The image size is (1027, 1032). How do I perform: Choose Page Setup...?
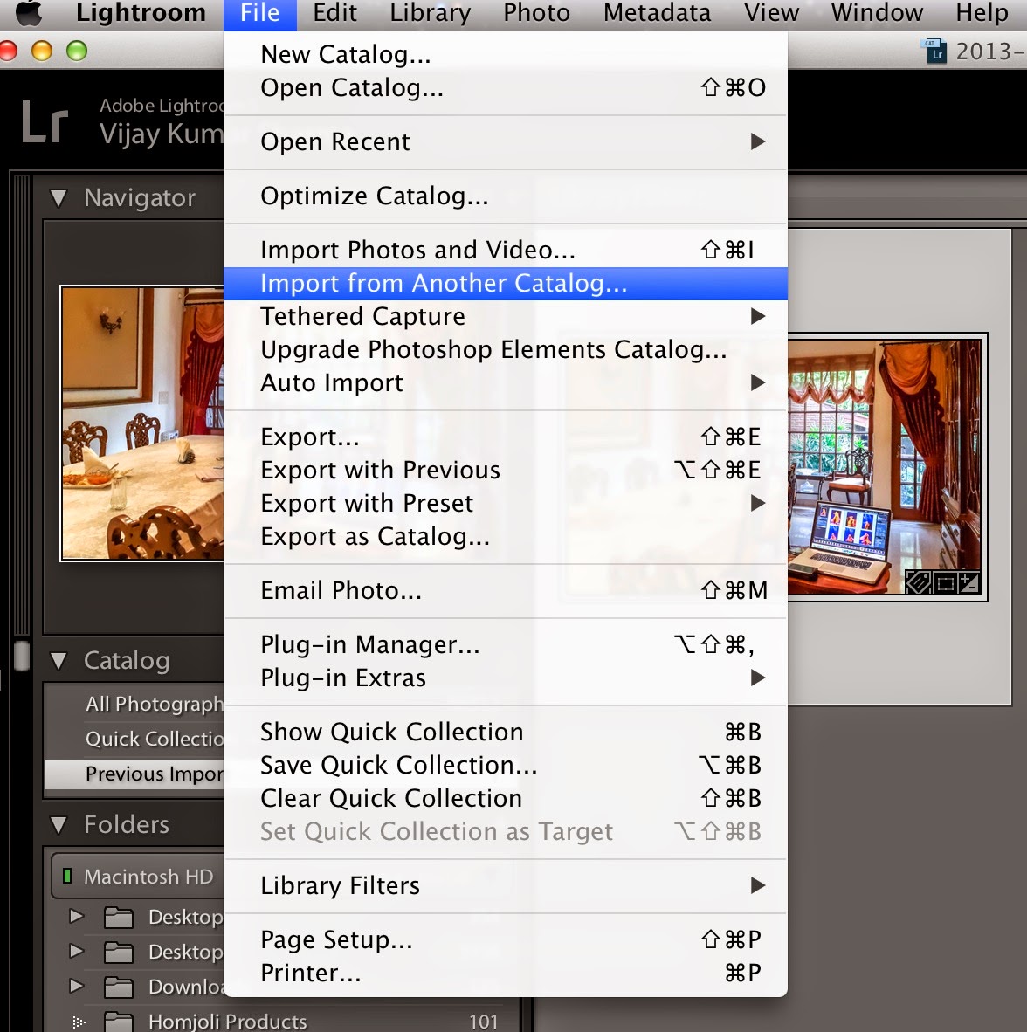point(506,939)
